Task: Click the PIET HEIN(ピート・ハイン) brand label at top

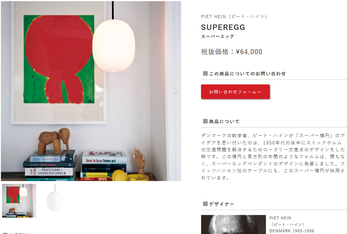Action: (x=234, y=16)
